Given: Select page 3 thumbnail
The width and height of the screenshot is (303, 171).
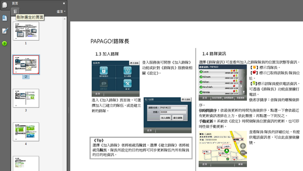Looking at the screenshot, I should coord(26,98).
